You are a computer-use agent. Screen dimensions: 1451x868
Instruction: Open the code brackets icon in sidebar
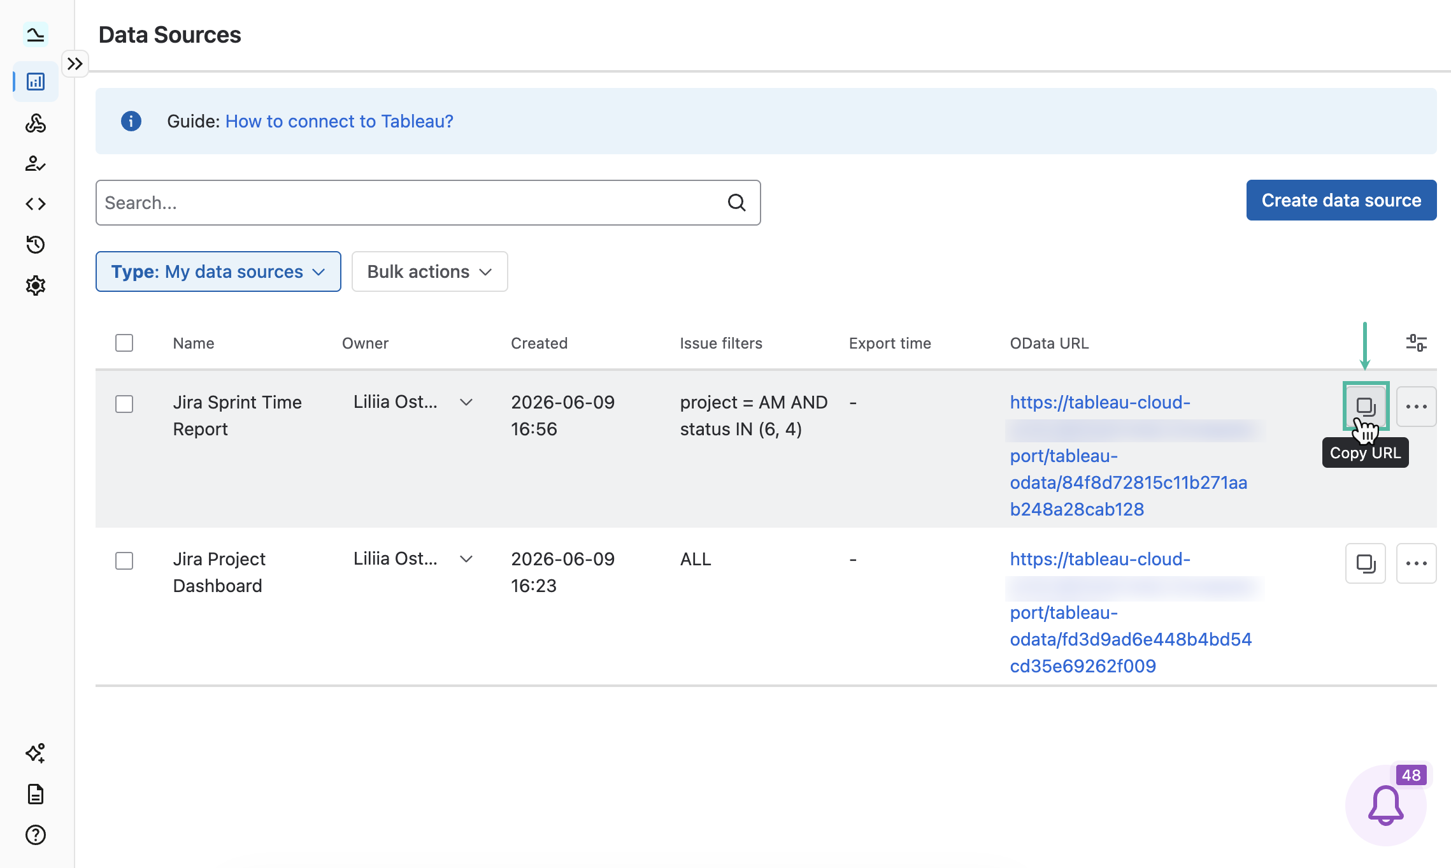(x=36, y=204)
